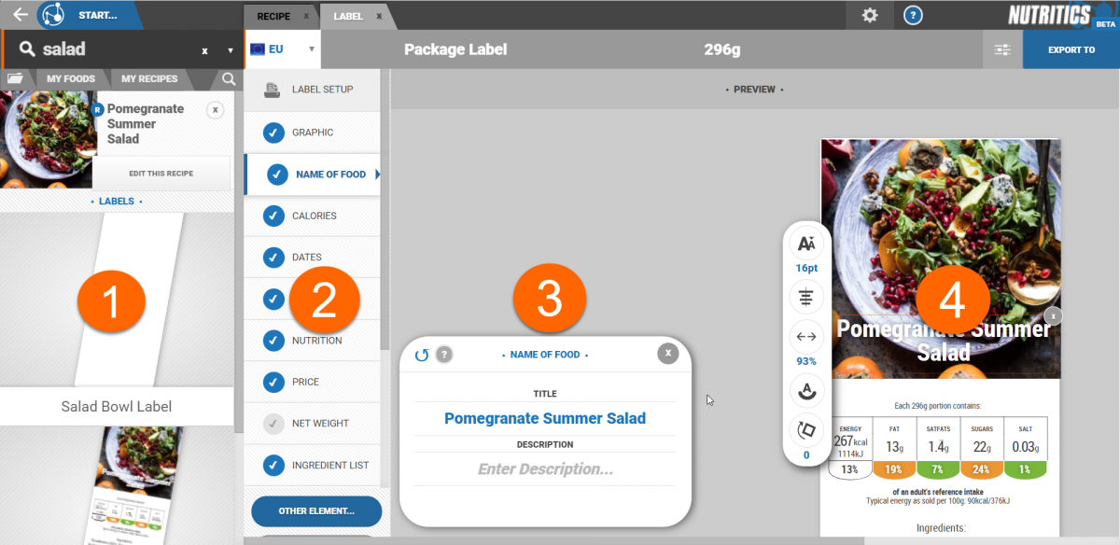Open the EU region dropdown
Viewport: 1120px width, 545px height.
[x=282, y=49]
